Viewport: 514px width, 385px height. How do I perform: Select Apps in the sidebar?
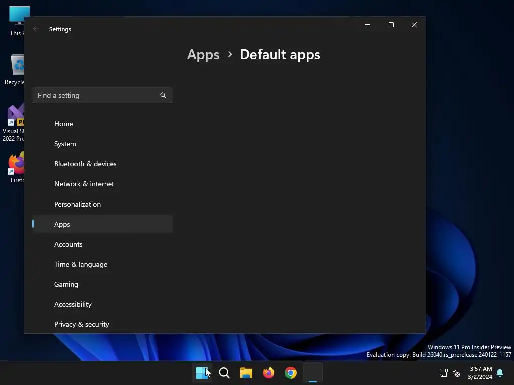(102, 224)
